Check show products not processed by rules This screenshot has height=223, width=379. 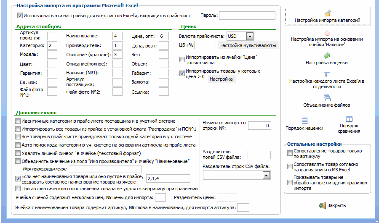290,183
